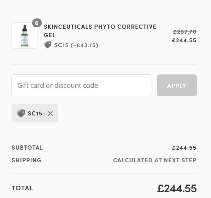
Task: Click the Total label
Action: [22, 188]
